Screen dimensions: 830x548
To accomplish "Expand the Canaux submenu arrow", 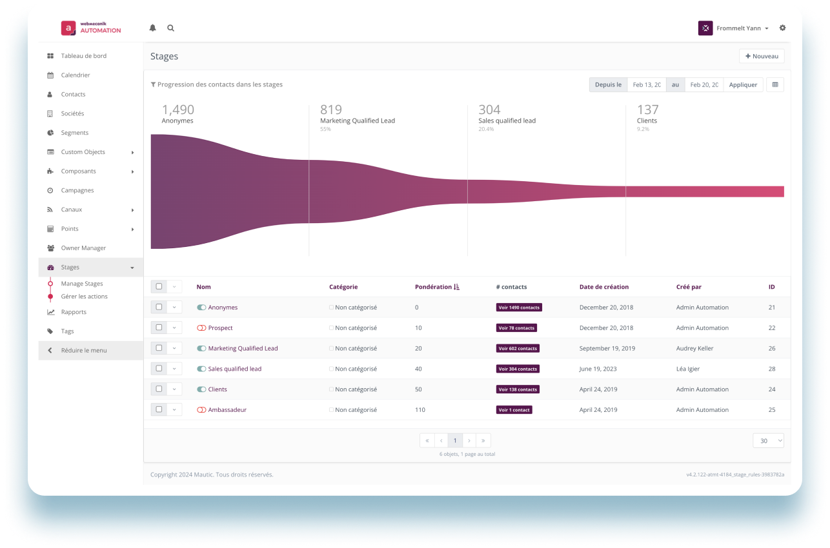I will 132,210.
